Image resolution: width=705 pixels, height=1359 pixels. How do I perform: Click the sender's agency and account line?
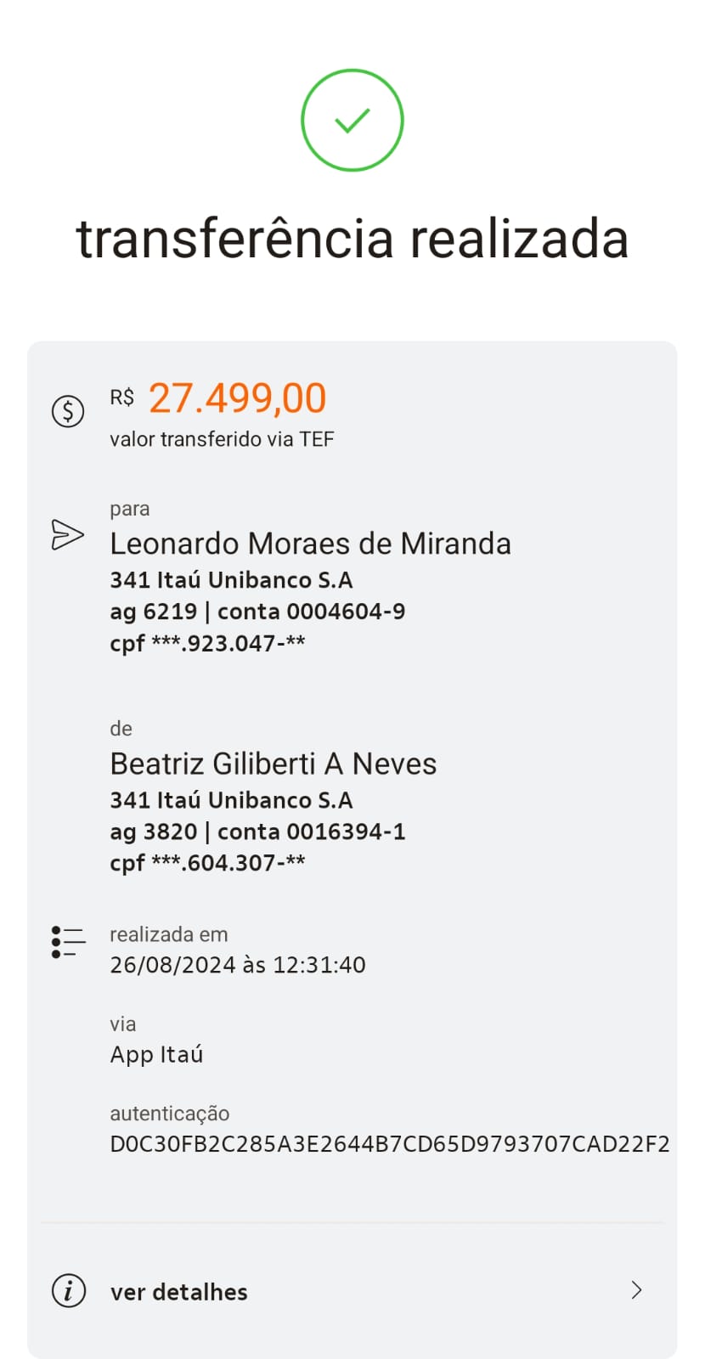257,832
